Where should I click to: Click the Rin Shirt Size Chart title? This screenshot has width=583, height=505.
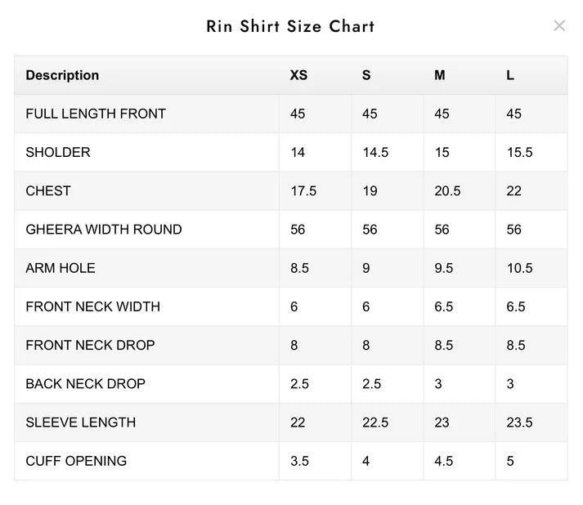click(290, 26)
